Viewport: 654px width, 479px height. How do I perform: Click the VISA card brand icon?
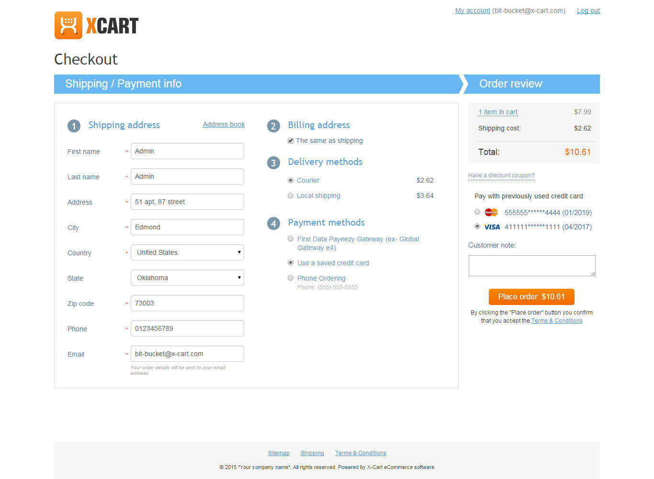492,227
